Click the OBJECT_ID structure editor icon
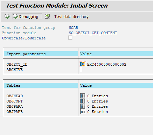Screen dimensions: 153x135 (83, 64)
